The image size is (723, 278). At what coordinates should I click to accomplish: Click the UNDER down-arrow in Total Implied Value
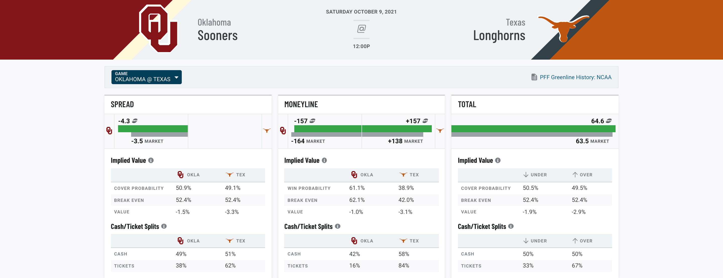pos(526,175)
